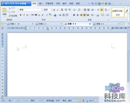Image resolution: width=130 pixels, height=103 pixels.
Task: Click the help question mark icon
Action: pyautogui.click(x=109, y=4)
